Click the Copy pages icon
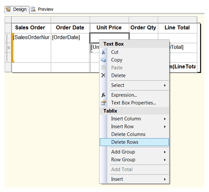The height and width of the screenshot is (192, 209). coord(103,60)
